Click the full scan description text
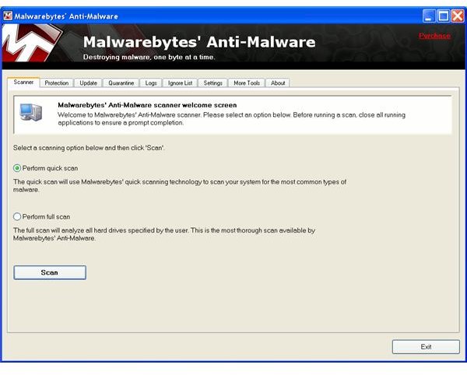The width and height of the screenshot is (467, 375). 164,234
